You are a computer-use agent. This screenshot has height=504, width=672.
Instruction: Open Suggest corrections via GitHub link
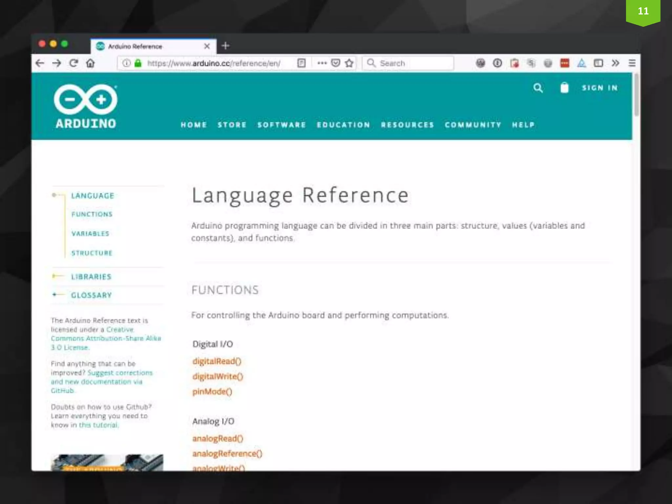coord(102,382)
